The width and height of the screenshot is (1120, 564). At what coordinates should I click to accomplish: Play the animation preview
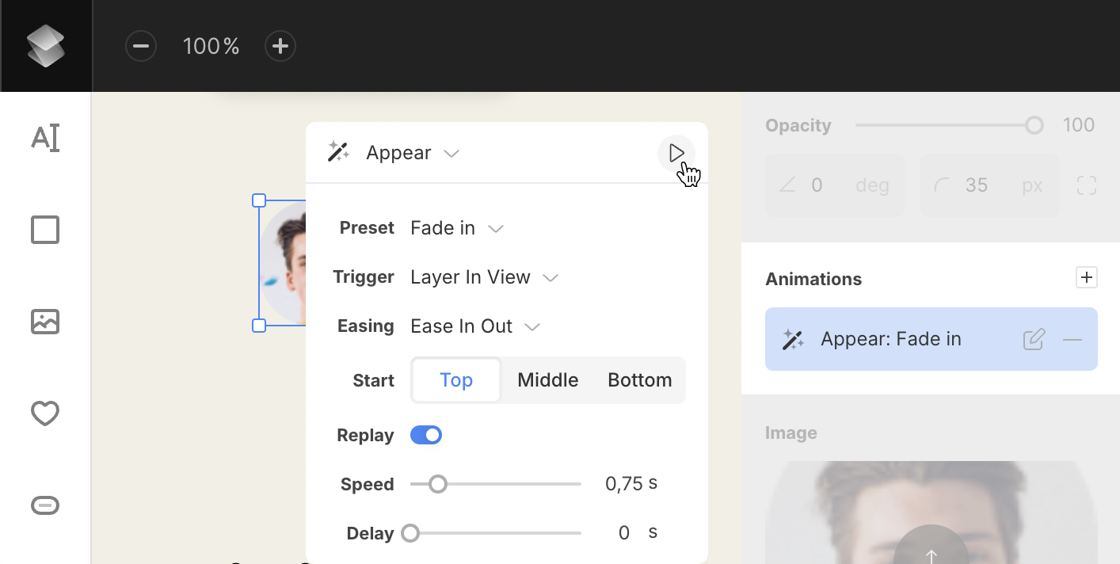(676, 153)
